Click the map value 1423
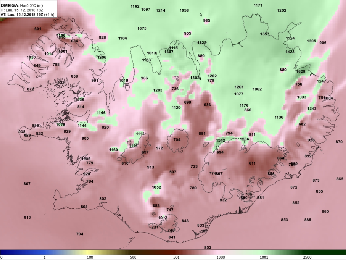Viewport: 346px width, 260px height. click(x=290, y=52)
